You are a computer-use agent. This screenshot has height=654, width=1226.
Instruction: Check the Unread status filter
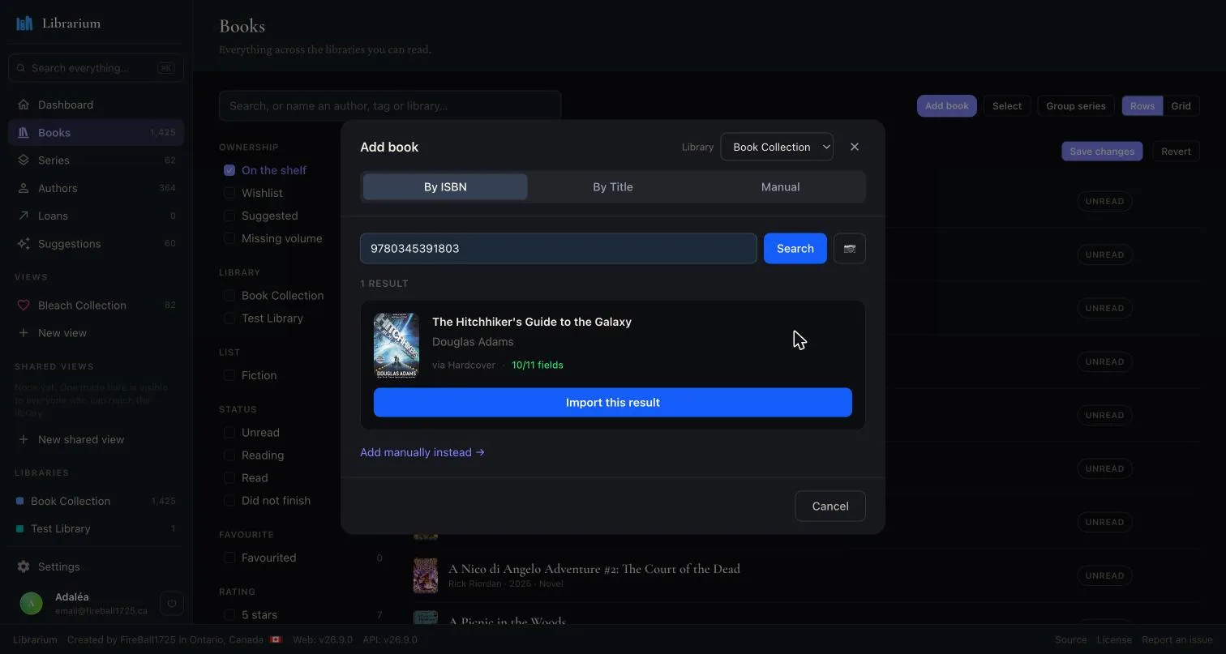pyautogui.click(x=229, y=433)
